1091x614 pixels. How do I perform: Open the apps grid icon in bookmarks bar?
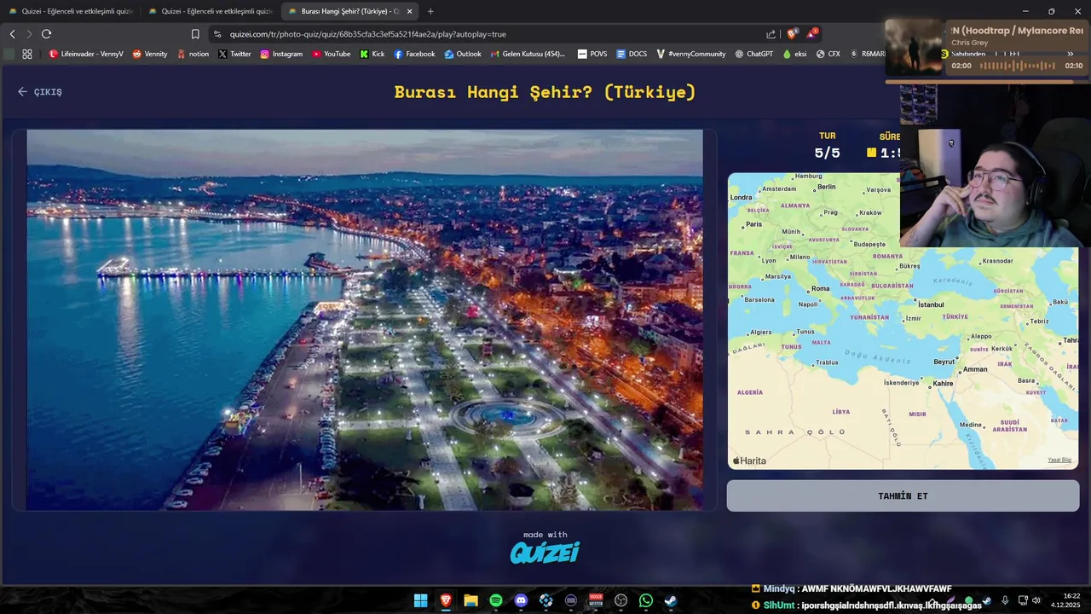click(27, 54)
